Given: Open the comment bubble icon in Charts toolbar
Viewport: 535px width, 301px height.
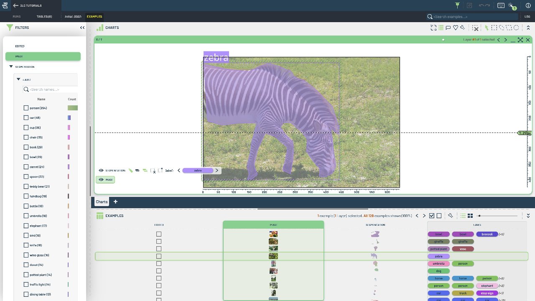Looking at the screenshot, I should [x=448, y=28].
